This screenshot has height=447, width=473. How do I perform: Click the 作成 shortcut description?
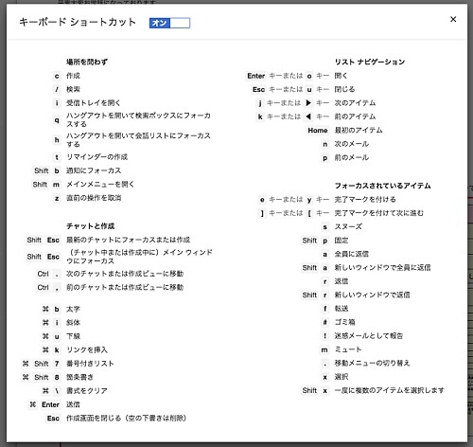(x=73, y=76)
